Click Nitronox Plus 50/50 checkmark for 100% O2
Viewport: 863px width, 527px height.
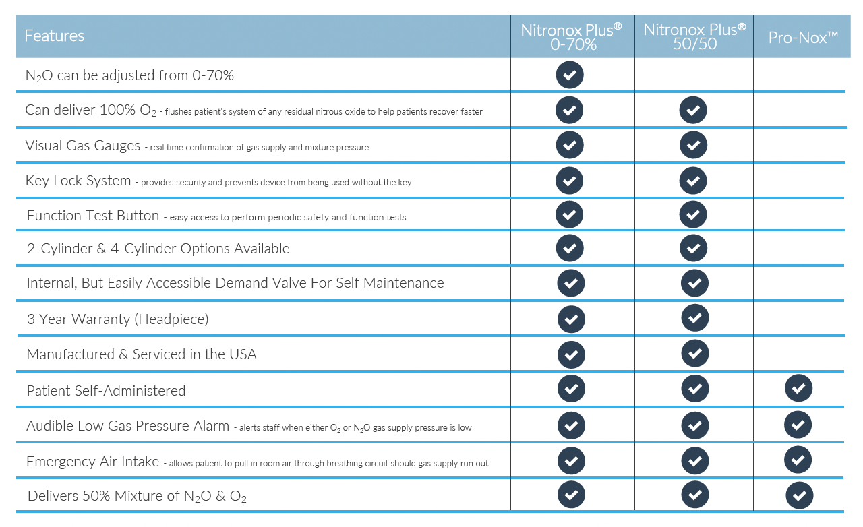(x=693, y=110)
